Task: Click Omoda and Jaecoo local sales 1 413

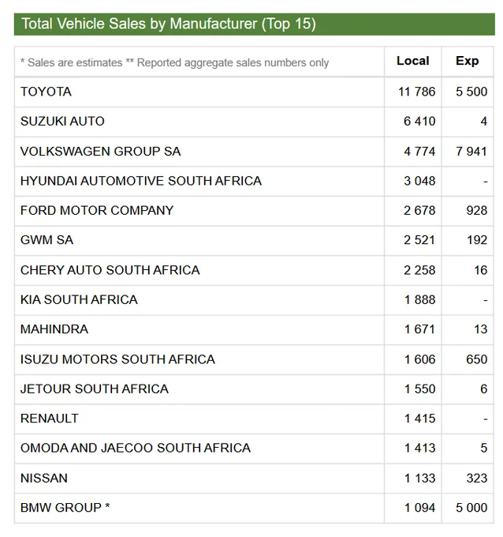Action: click(419, 448)
